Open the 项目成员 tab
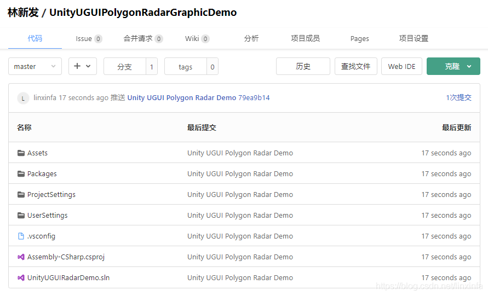This screenshot has width=488, height=296. (x=305, y=38)
